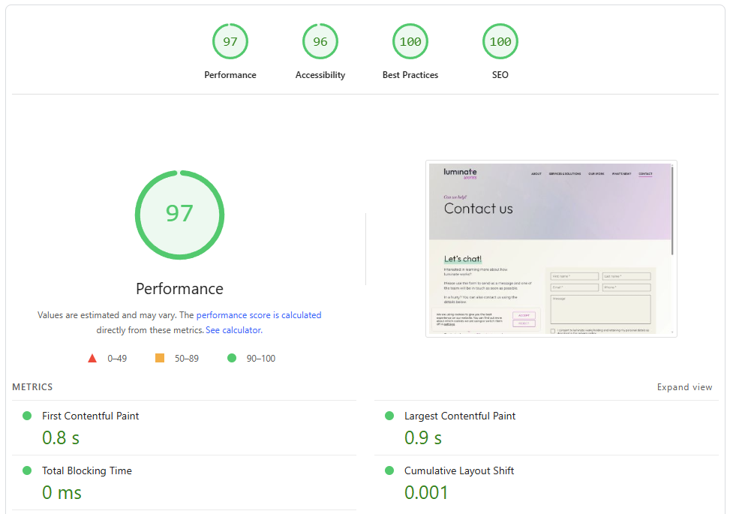Click the Performance gauge showing 97 at top

230,41
